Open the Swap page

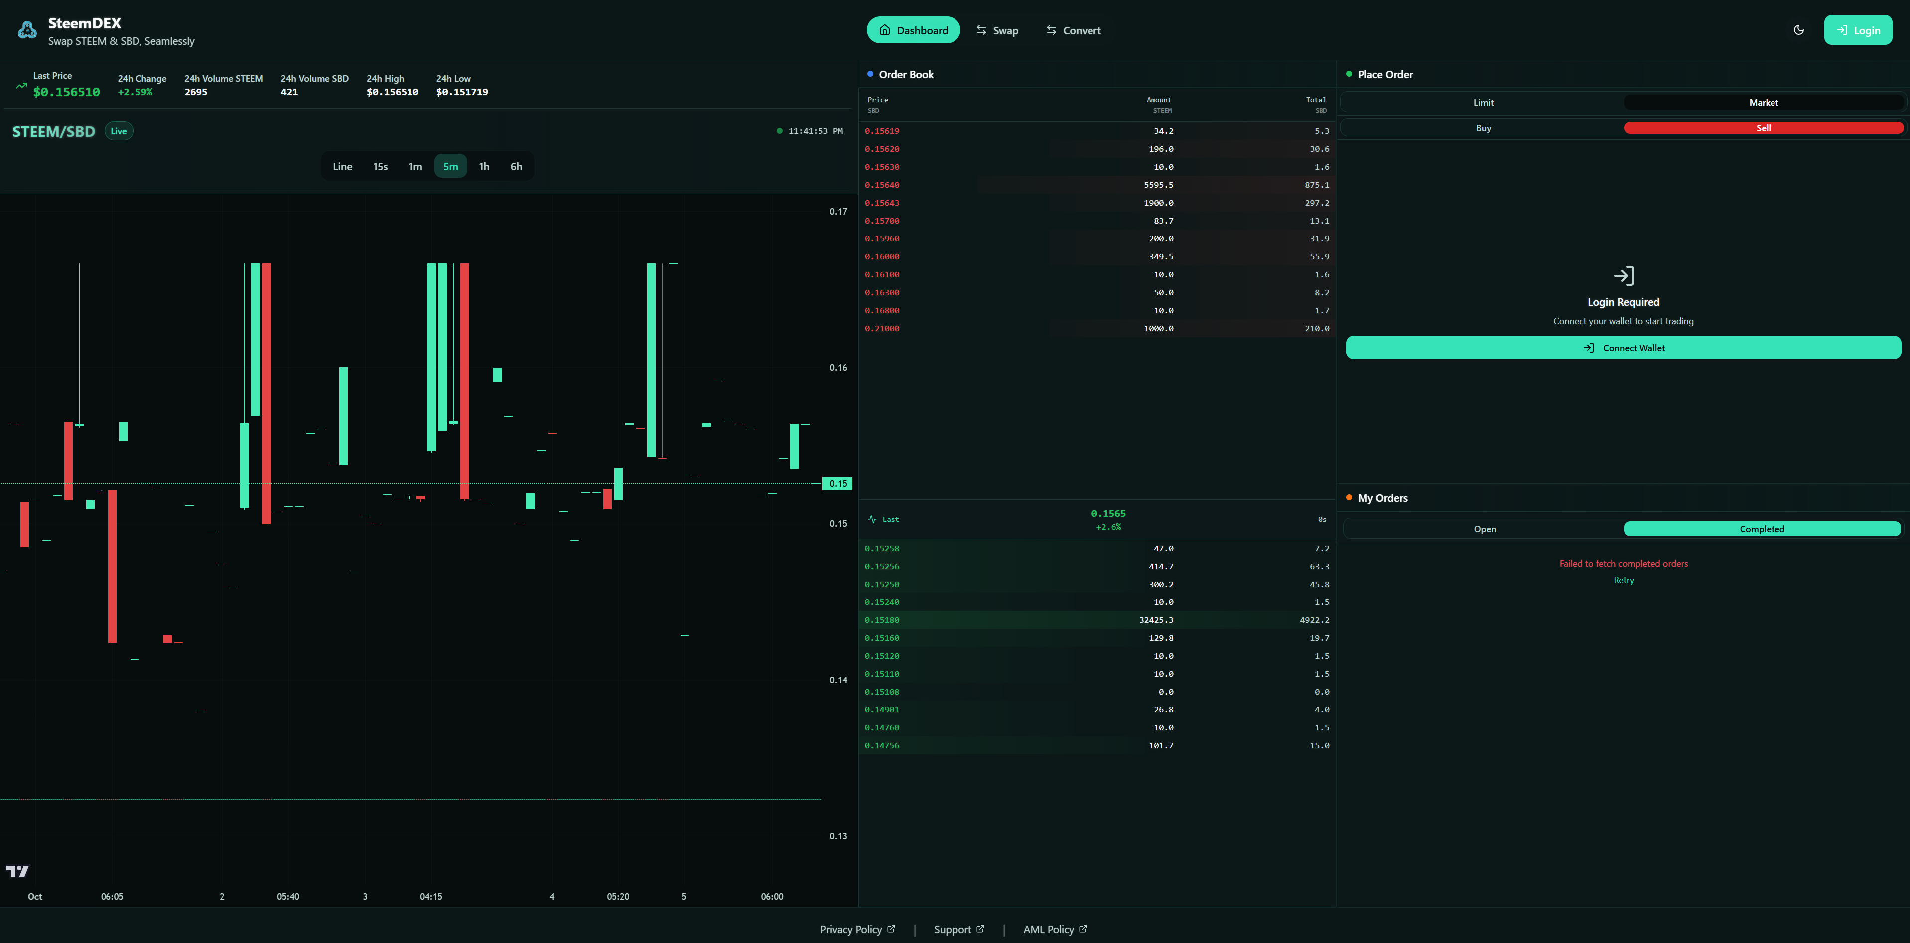pos(997,30)
